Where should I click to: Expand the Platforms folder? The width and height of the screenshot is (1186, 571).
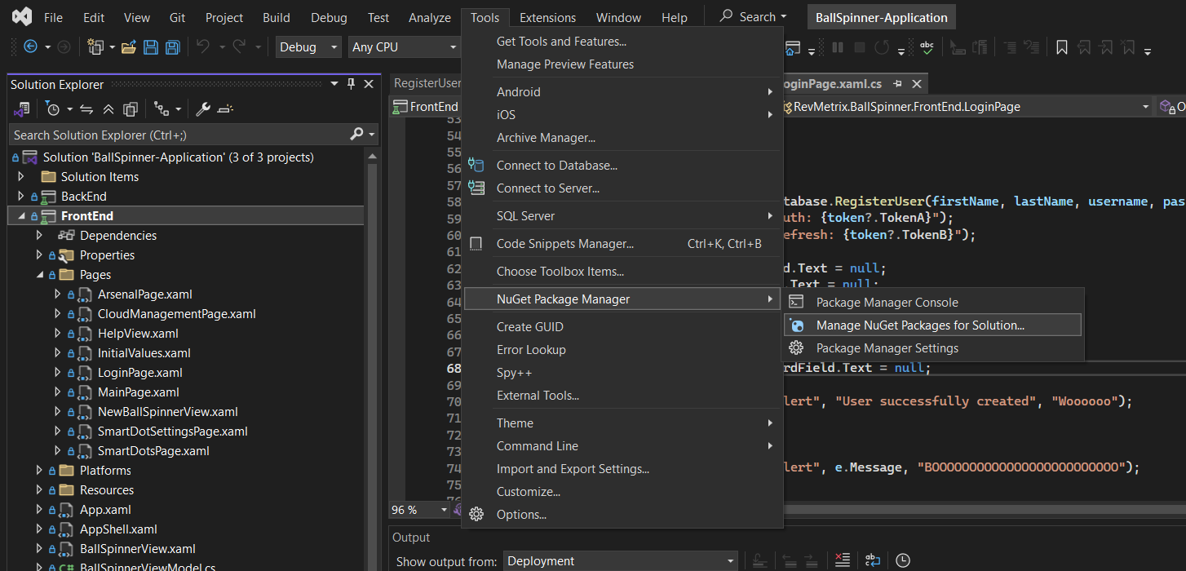pos(40,471)
